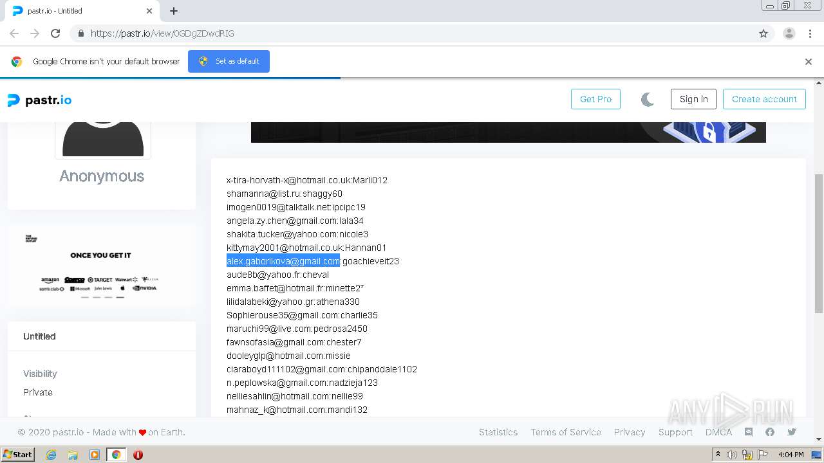Open the Twitter icon in footer

(x=792, y=432)
